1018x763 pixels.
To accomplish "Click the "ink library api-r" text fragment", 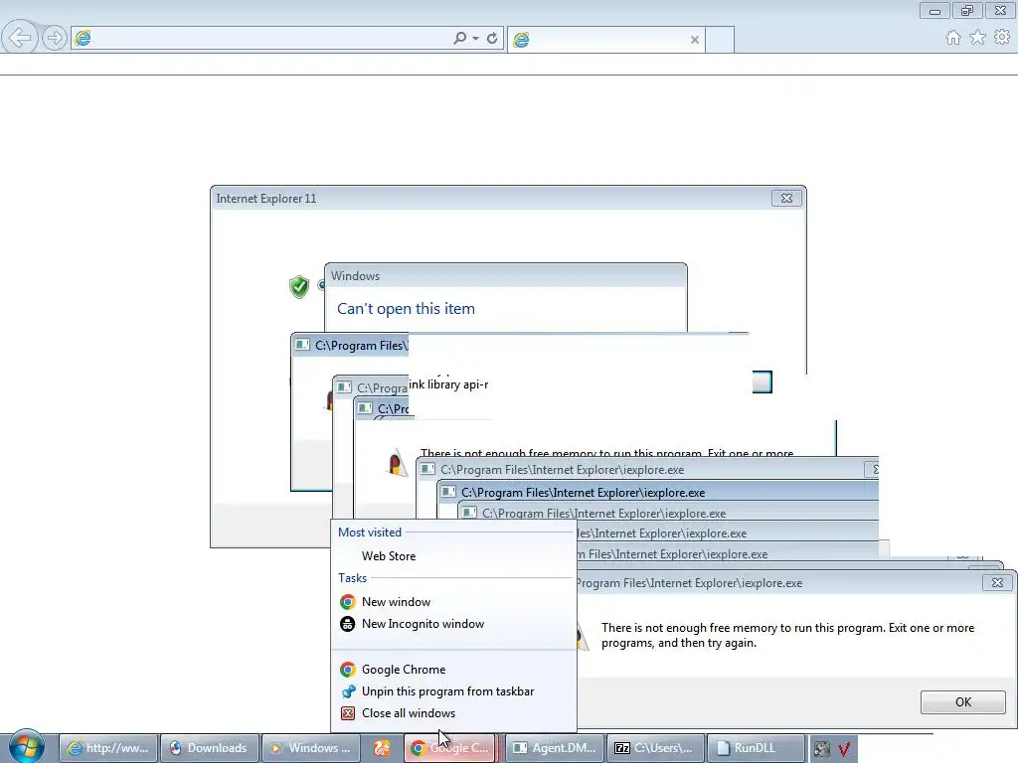I will point(448,384).
